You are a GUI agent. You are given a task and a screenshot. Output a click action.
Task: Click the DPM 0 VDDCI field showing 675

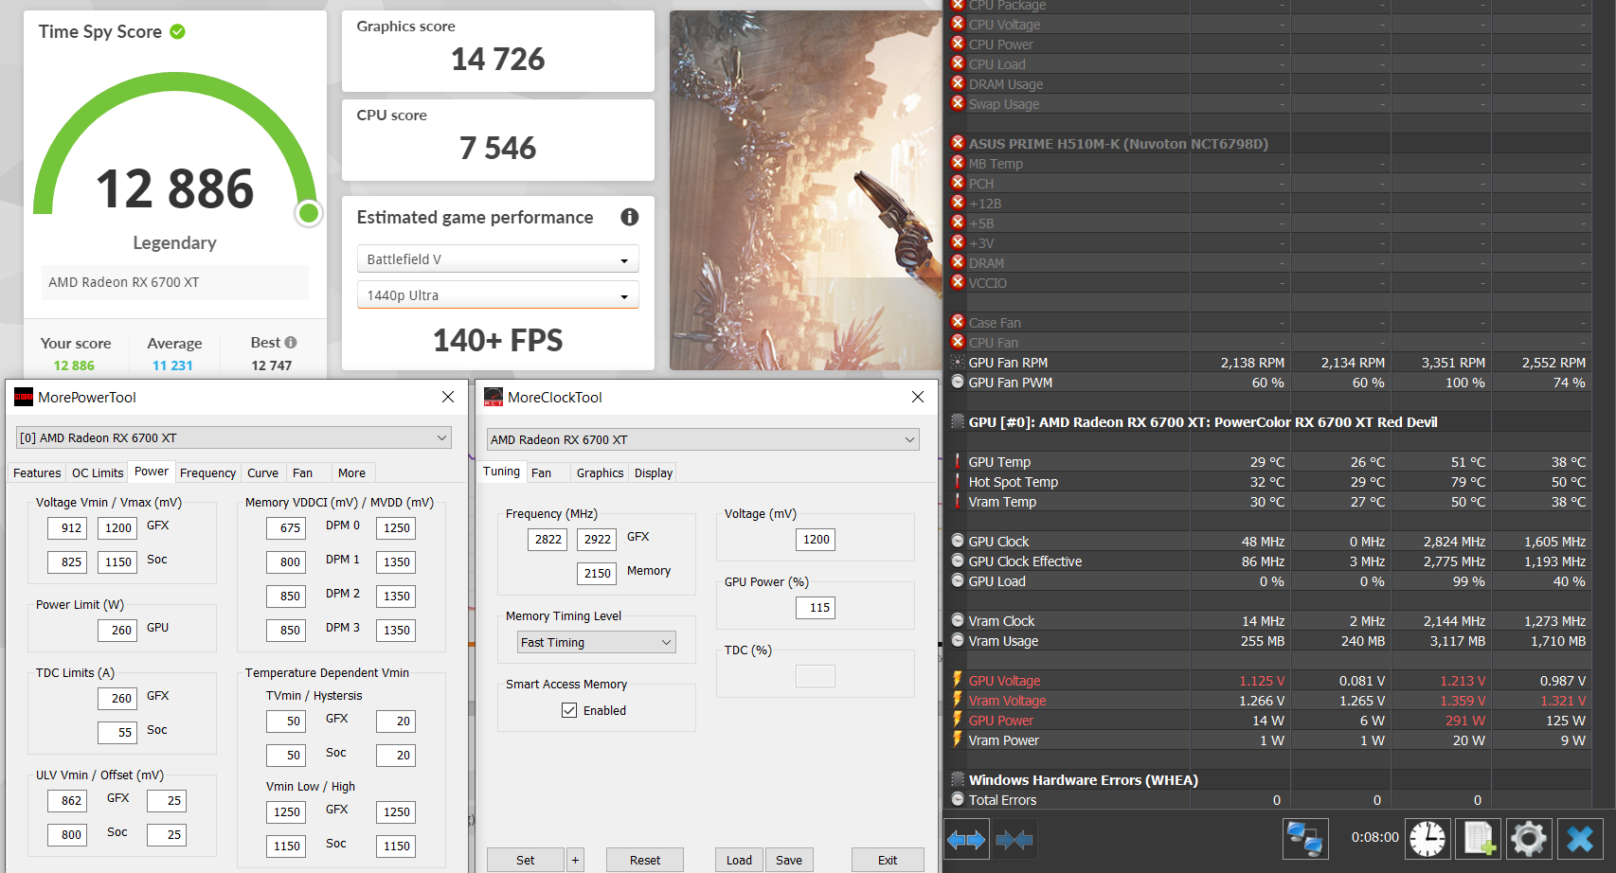pyautogui.click(x=287, y=527)
